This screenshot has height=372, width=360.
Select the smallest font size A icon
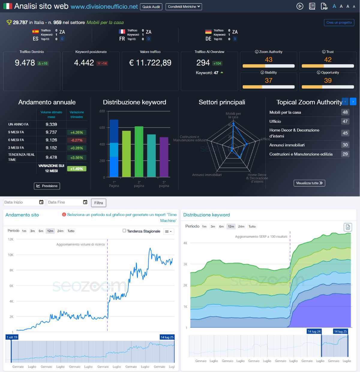click(x=354, y=7)
